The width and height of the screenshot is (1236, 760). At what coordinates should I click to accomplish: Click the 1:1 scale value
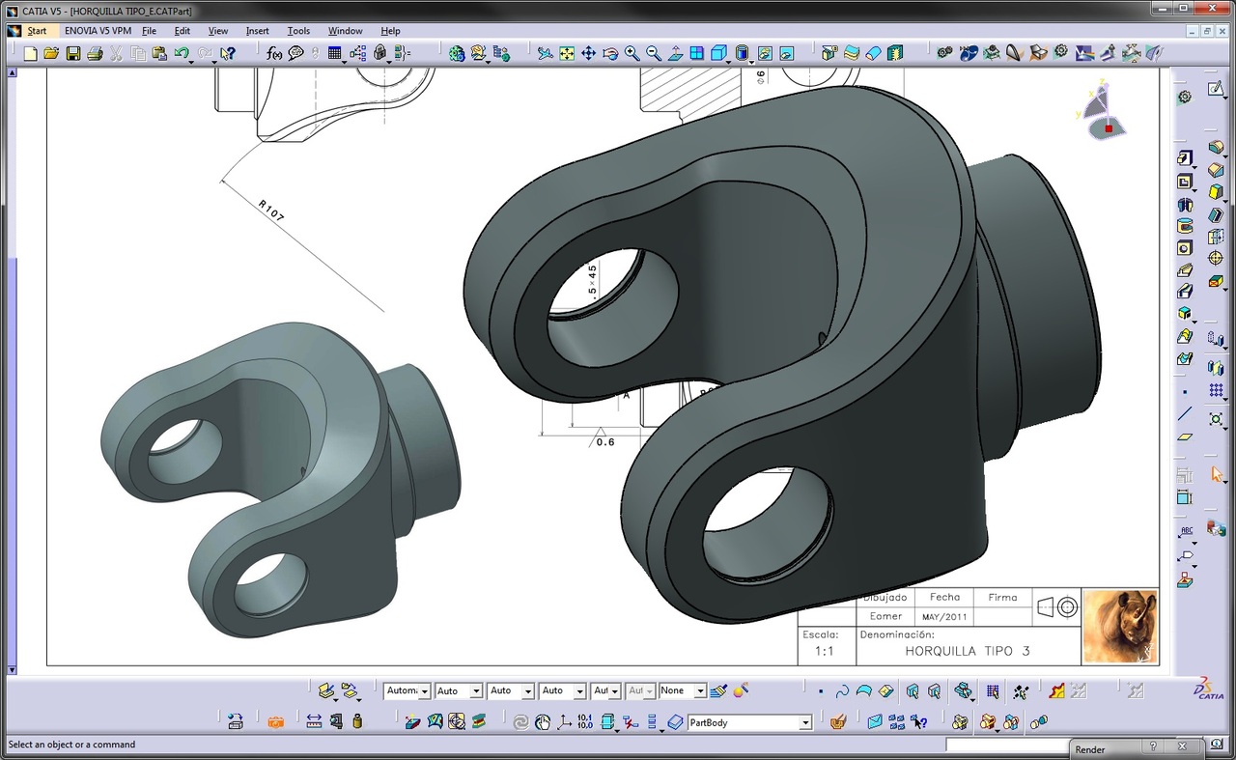pos(824,651)
